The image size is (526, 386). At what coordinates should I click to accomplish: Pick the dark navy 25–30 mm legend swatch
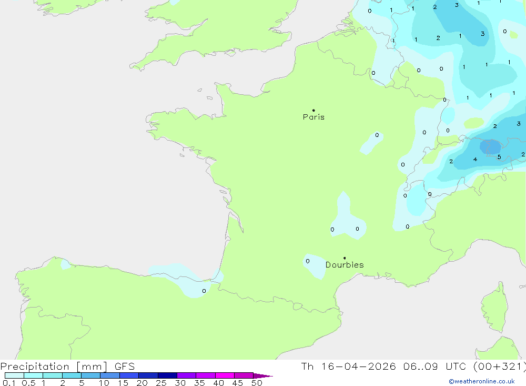coord(167,375)
